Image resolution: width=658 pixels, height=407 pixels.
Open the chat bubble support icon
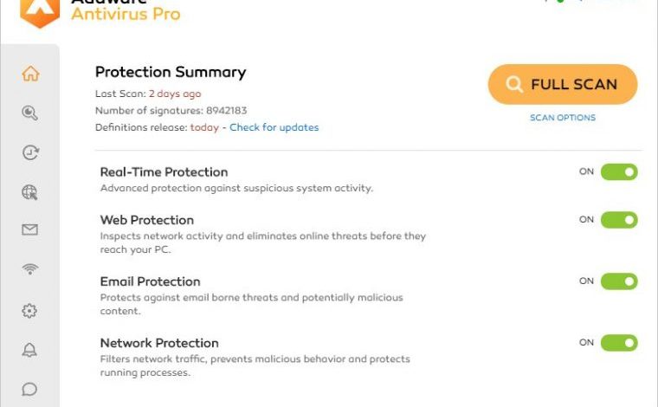click(x=29, y=389)
